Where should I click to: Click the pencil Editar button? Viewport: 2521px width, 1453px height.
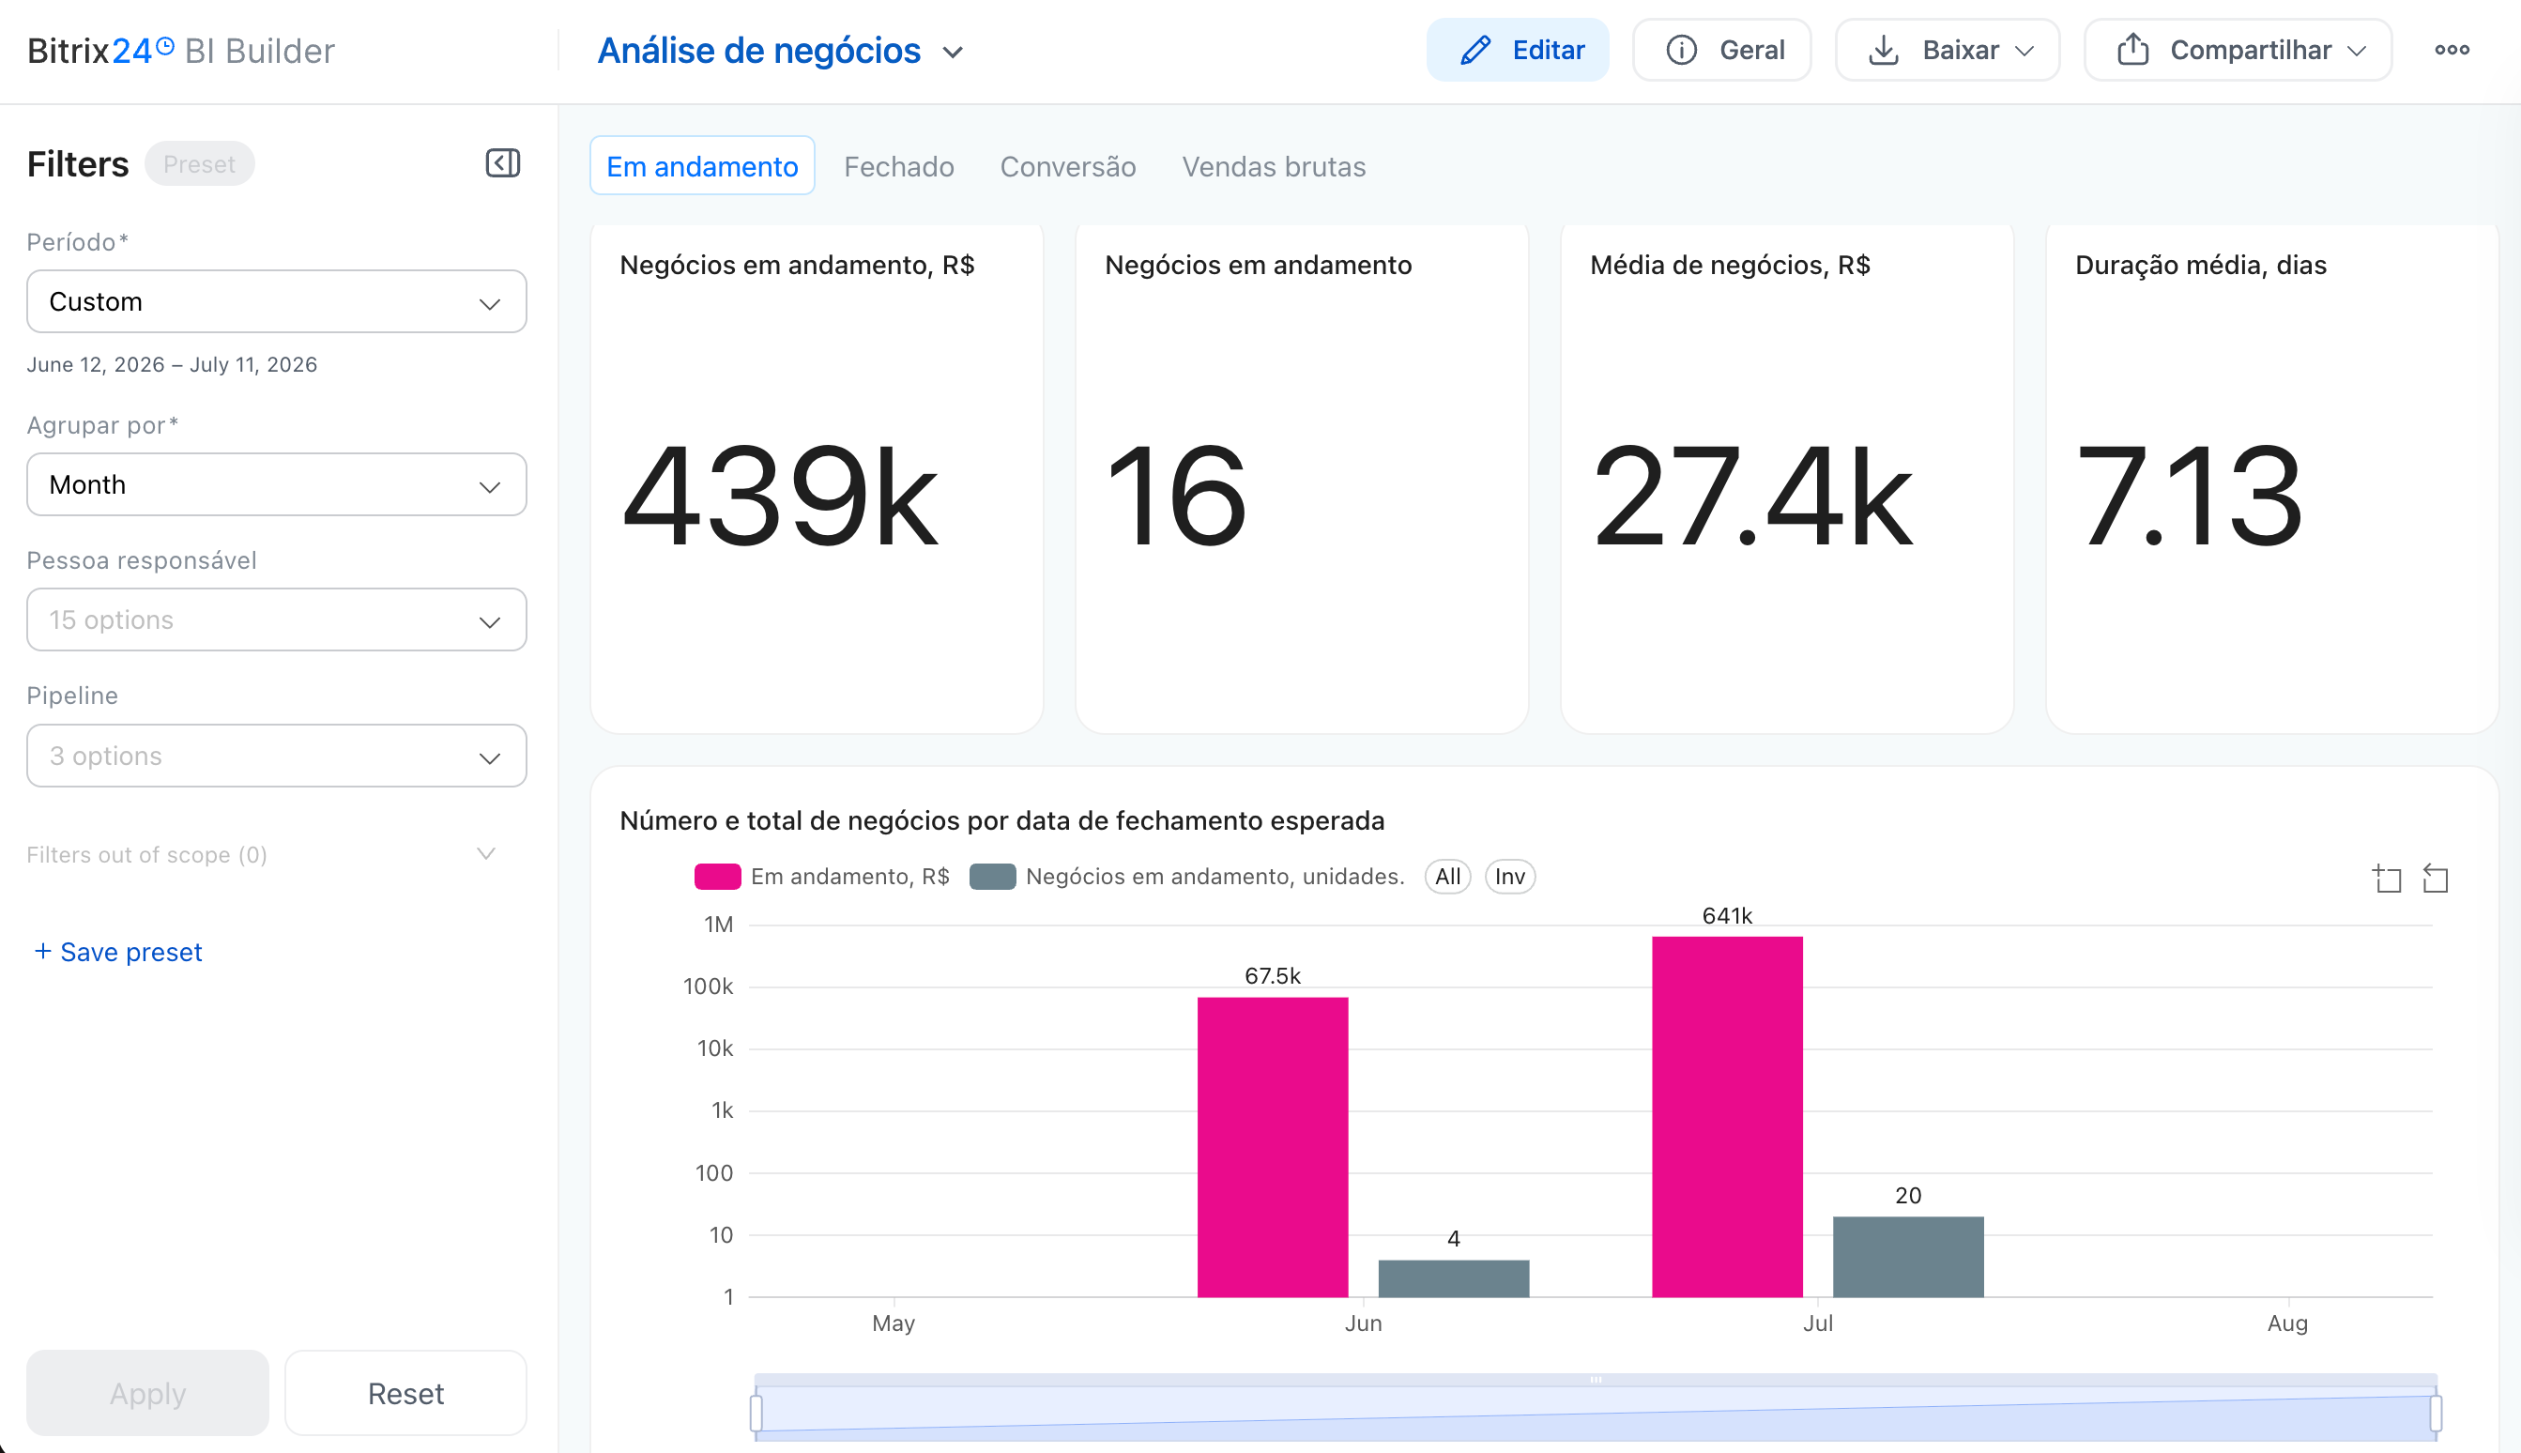(1518, 50)
